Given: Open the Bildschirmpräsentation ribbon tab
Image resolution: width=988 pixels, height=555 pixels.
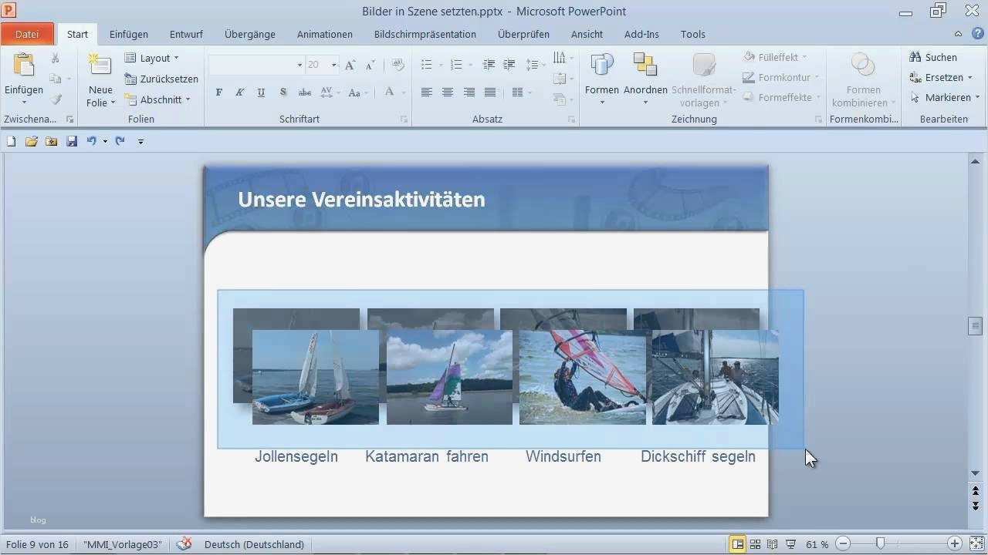Looking at the screenshot, I should coord(425,34).
